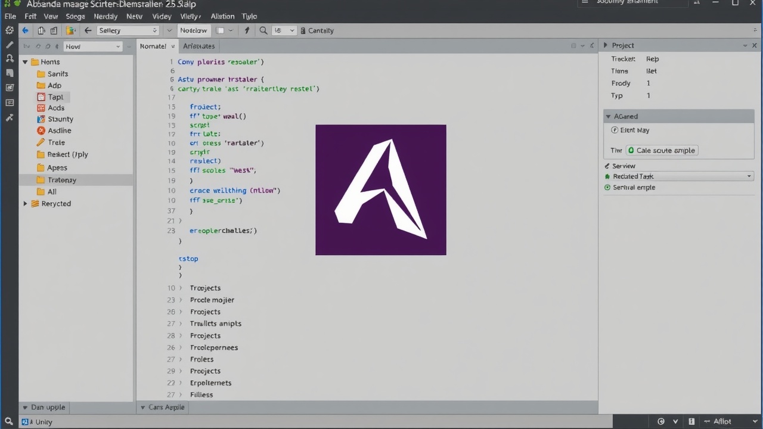
Task: Click the gear icon in the left sidebar
Action: pyautogui.click(x=10, y=30)
